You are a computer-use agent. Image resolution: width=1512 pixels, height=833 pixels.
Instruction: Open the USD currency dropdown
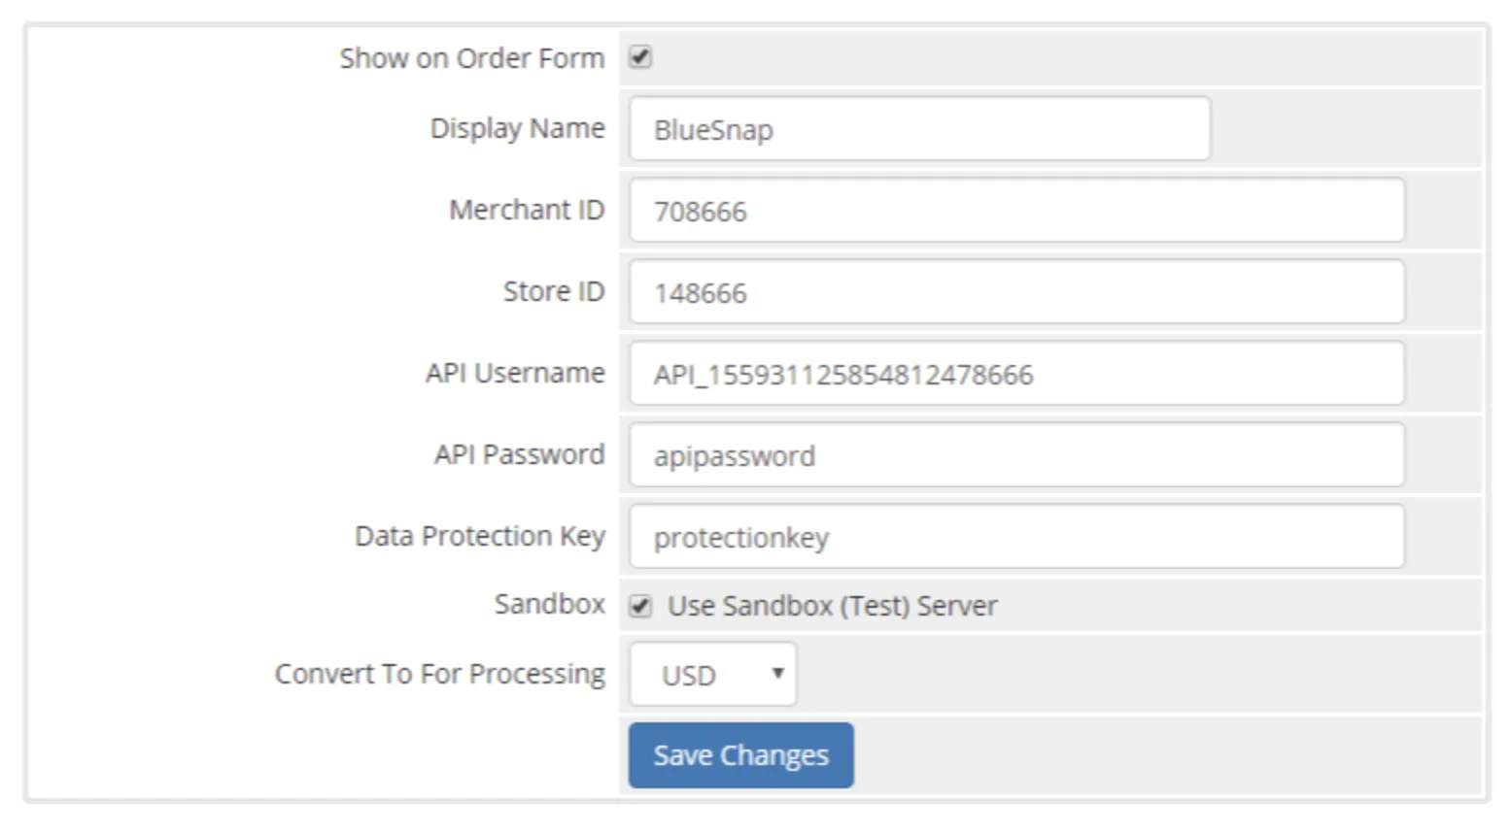point(713,674)
